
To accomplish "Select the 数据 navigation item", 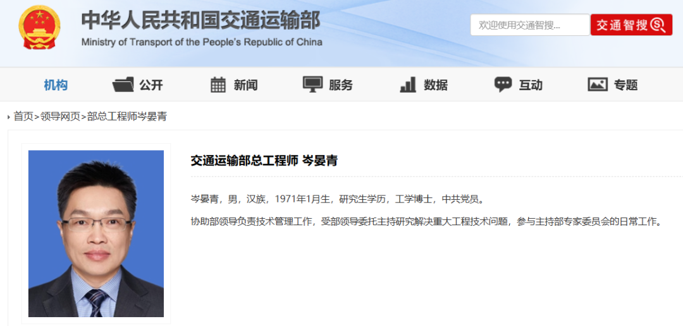I will click(436, 85).
